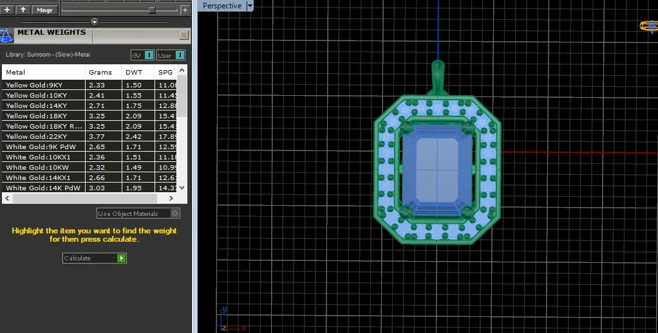Select the Yellow Gold:22KY row
Viewport: 658px width, 333px height.
[x=89, y=136]
